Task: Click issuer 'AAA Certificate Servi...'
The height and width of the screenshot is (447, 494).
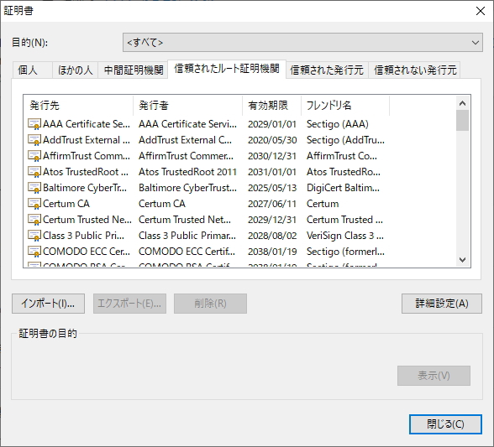Action: click(188, 124)
